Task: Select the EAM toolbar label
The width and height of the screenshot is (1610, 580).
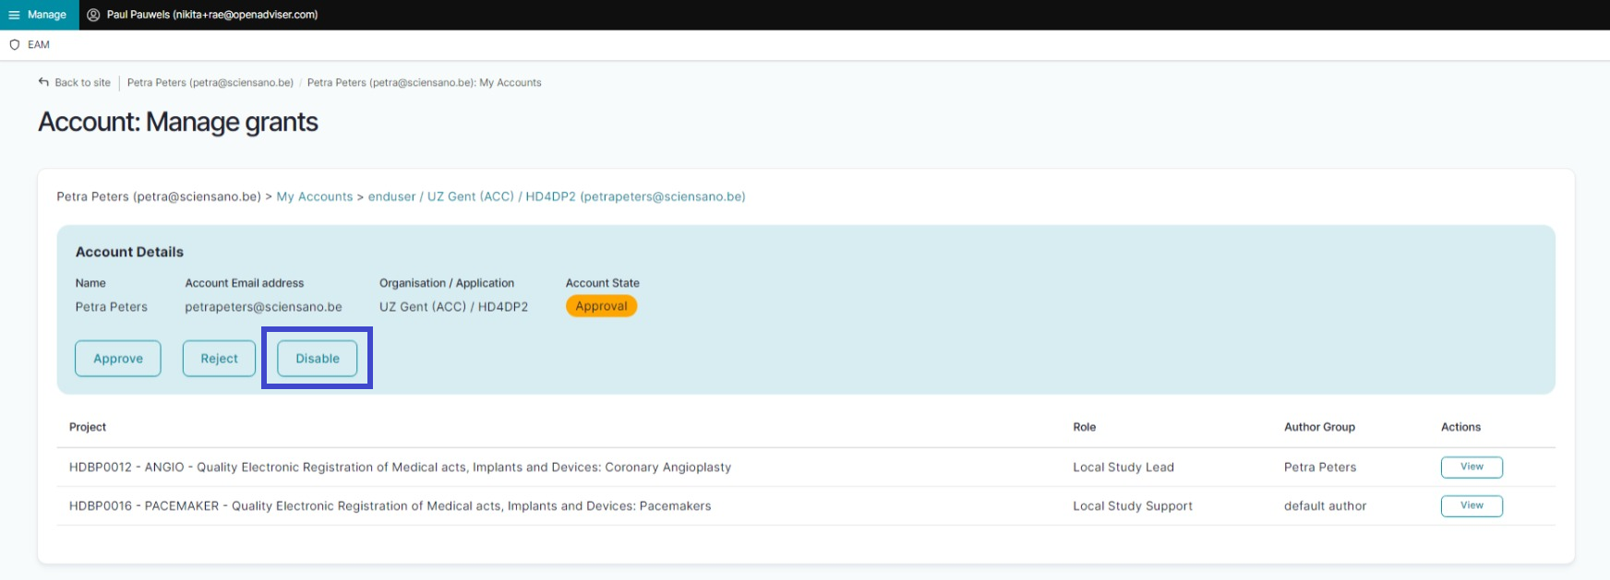Action: (x=39, y=44)
